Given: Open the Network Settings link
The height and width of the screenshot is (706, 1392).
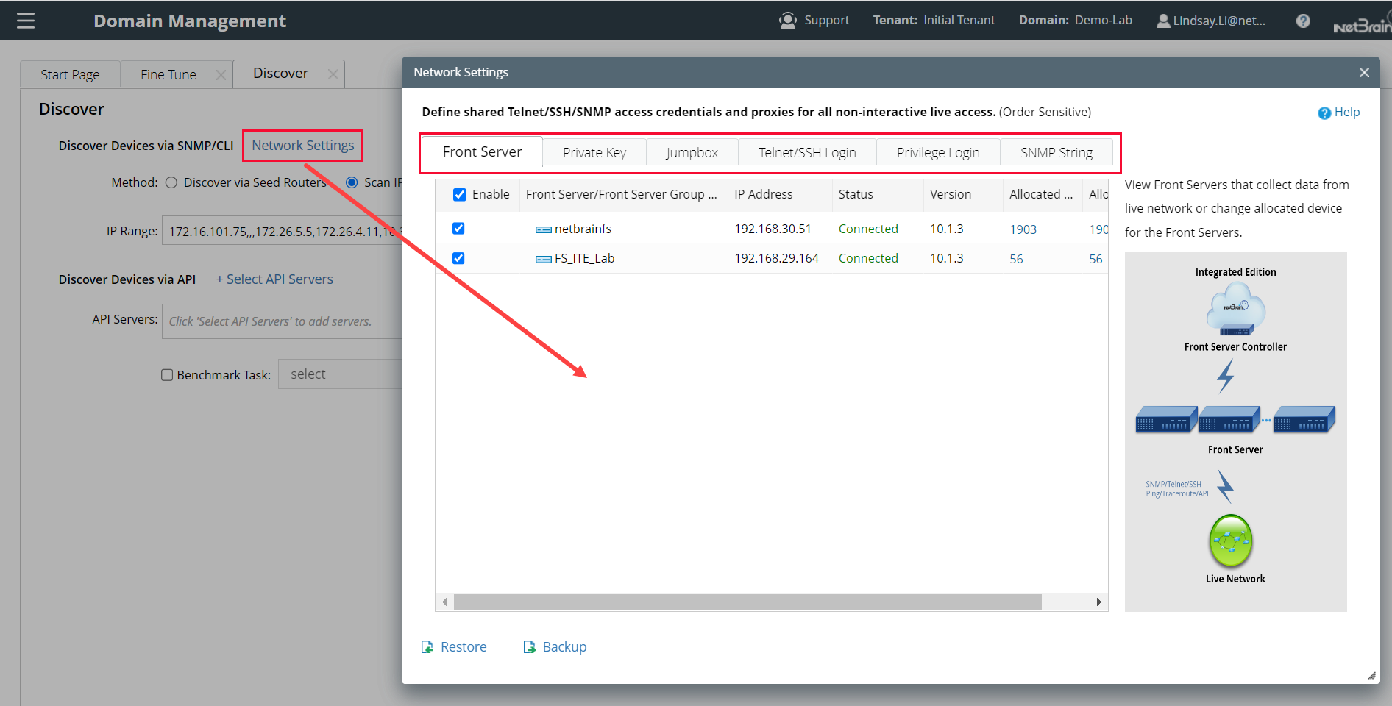Looking at the screenshot, I should [x=303, y=146].
